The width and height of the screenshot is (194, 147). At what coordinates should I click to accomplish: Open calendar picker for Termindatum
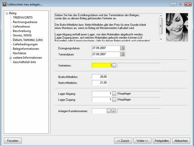click(123, 54)
